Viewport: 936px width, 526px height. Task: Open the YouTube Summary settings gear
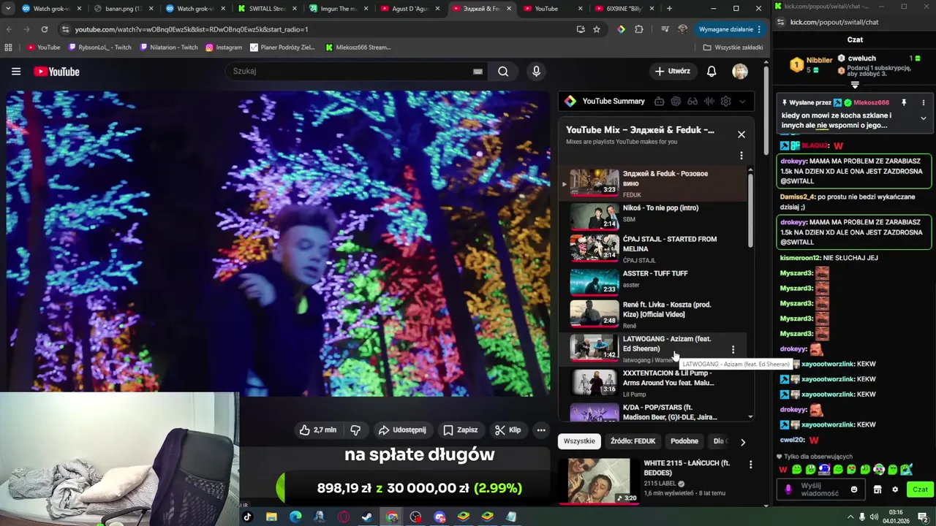point(725,102)
